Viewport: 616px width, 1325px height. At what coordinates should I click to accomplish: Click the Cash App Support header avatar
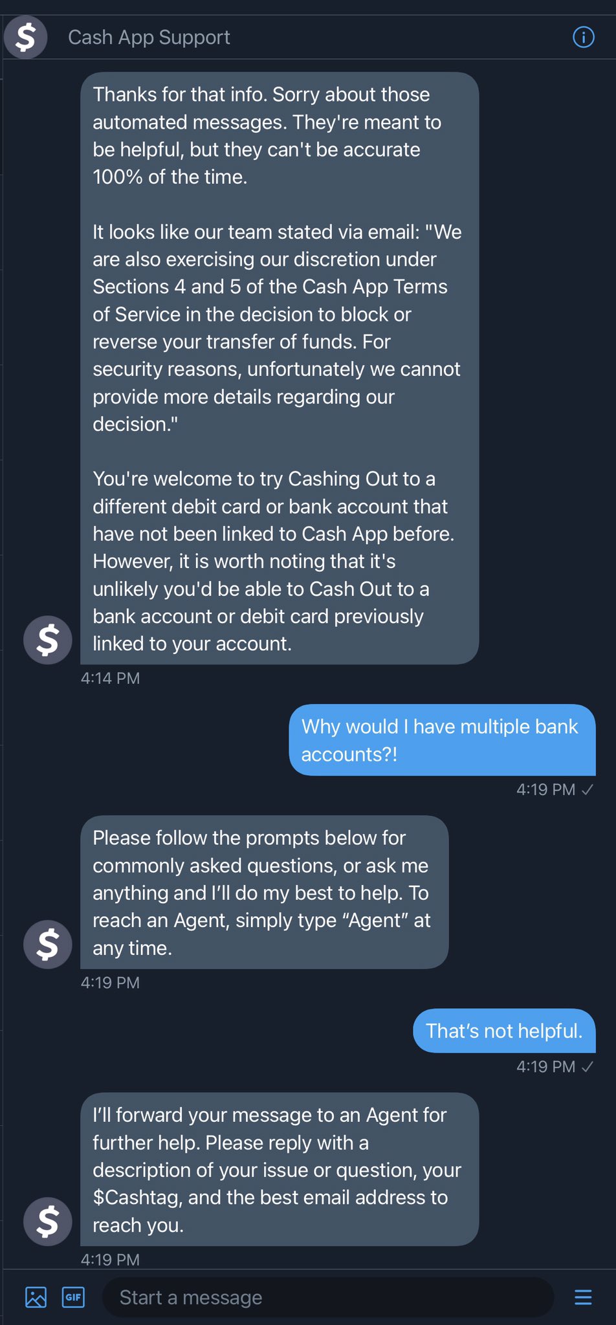coord(26,37)
